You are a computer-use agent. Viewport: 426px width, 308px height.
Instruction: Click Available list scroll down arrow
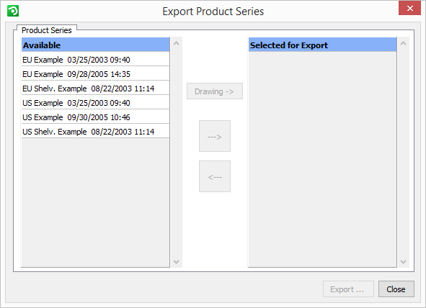tap(176, 262)
